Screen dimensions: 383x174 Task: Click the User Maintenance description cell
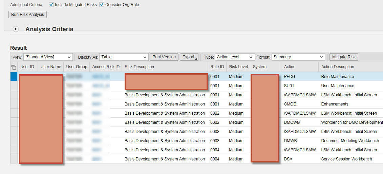pyautogui.click(x=351, y=86)
